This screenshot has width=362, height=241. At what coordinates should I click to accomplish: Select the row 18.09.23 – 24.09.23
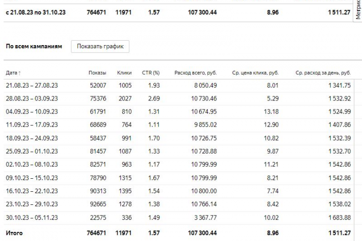tap(178, 139)
